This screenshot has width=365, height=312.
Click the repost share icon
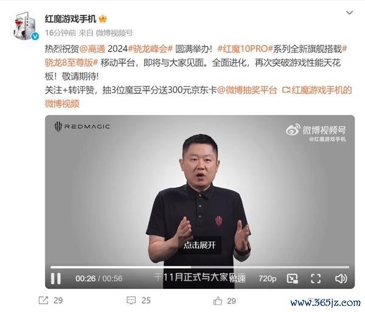pyautogui.click(x=43, y=300)
